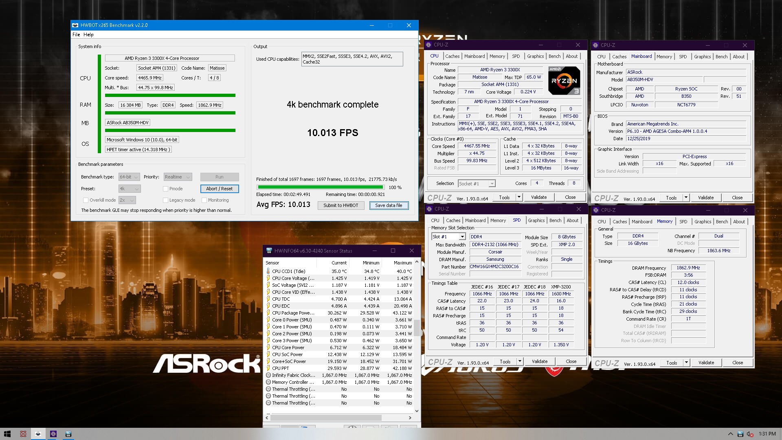Click the HWiNFO system tray icon
The height and width of the screenshot is (440, 782).
(740, 434)
